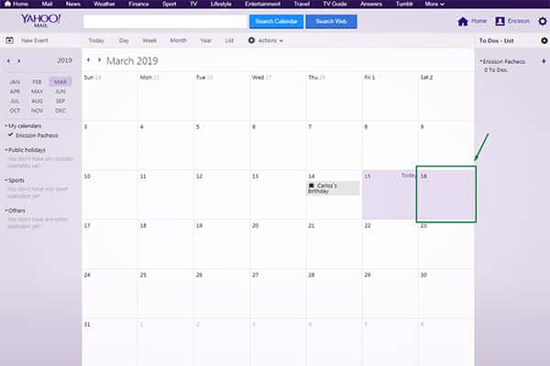
Task: Click the Search Web button
Action: [332, 21]
